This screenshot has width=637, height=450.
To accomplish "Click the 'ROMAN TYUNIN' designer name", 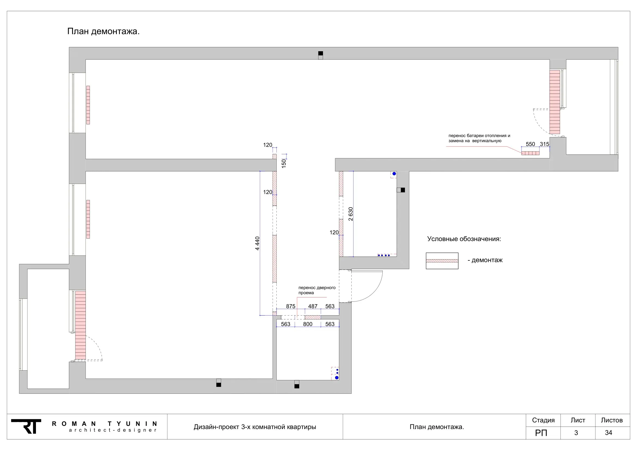I will coord(105,424).
